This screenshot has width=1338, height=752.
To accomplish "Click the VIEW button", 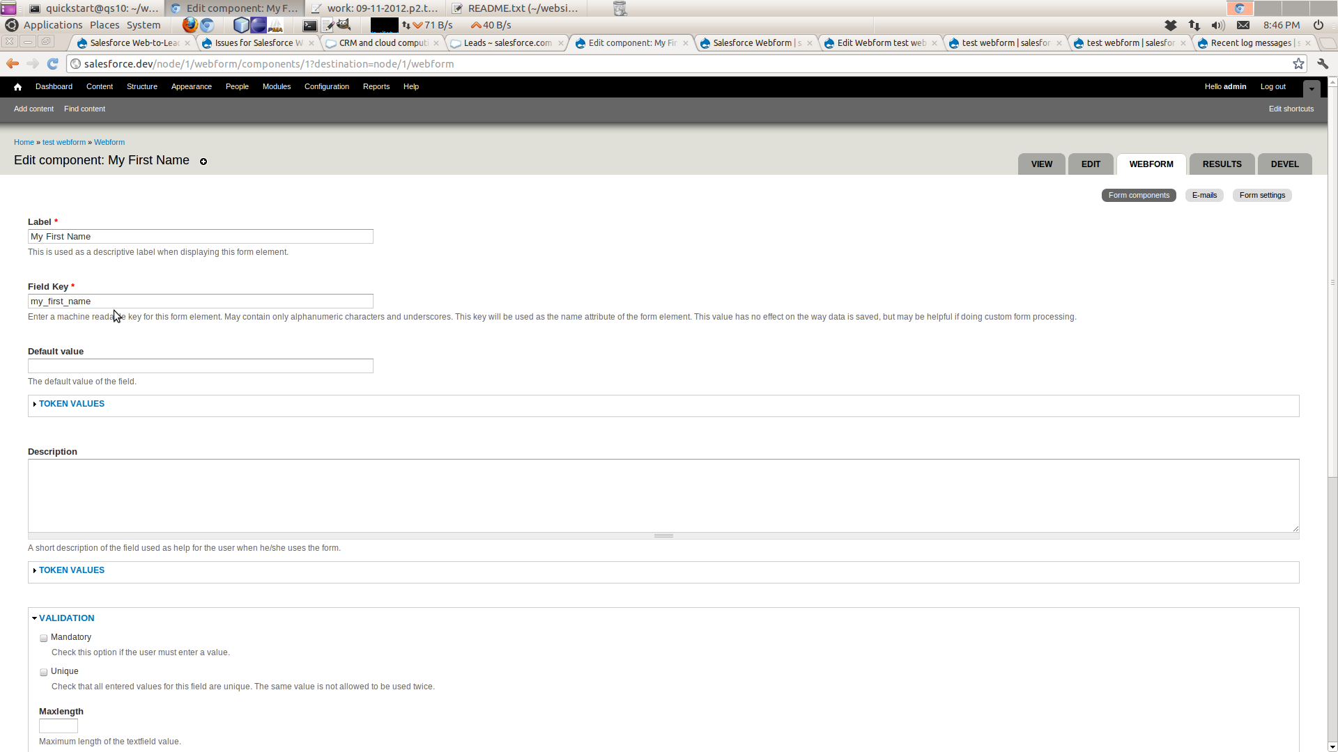I will [1042, 164].
